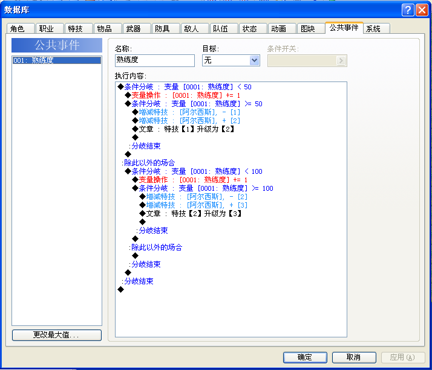Click the help question mark icon
The image size is (432, 370).
pos(407,10)
